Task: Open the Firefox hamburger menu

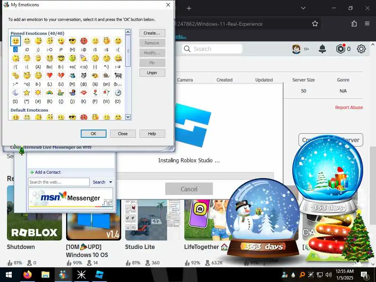Action: (367, 23)
